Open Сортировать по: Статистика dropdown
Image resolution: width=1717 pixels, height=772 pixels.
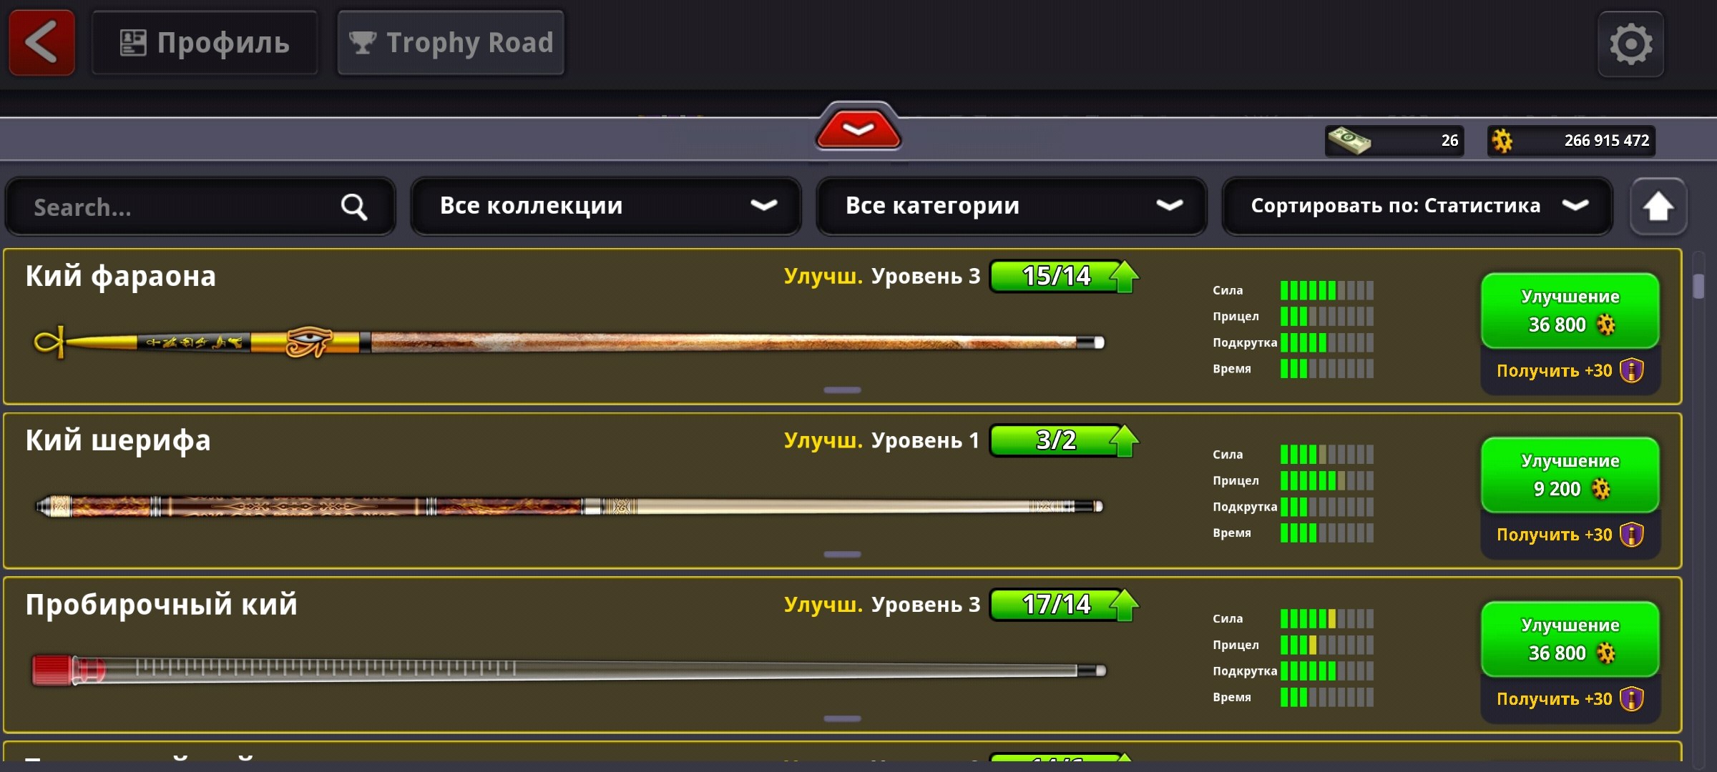pos(1417,206)
